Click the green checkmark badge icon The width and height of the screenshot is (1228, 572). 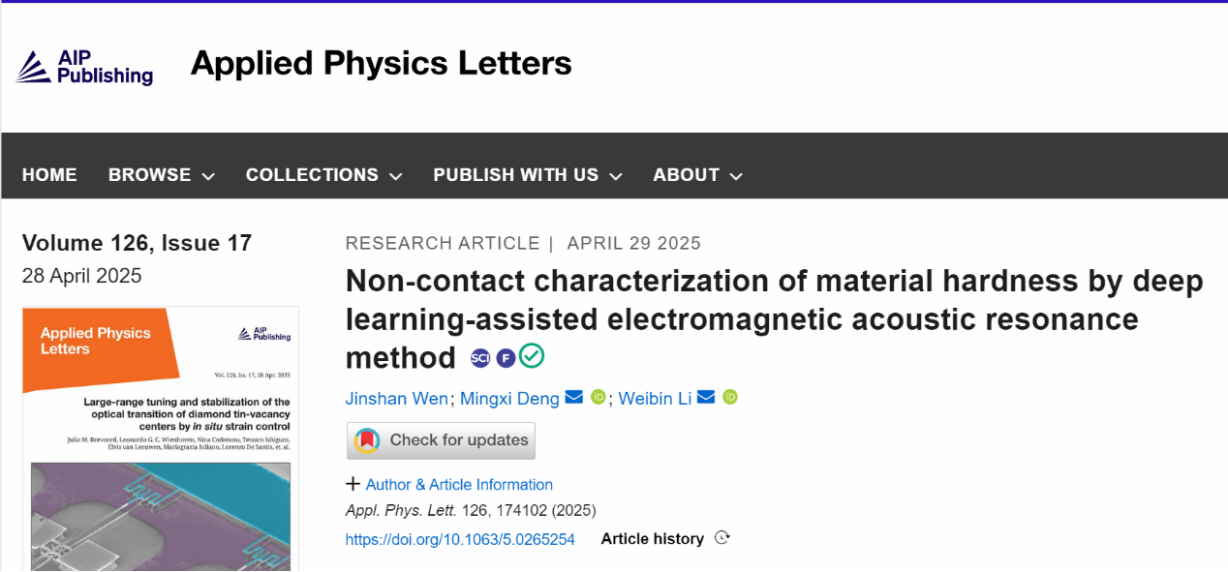click(x=532, y=356)
